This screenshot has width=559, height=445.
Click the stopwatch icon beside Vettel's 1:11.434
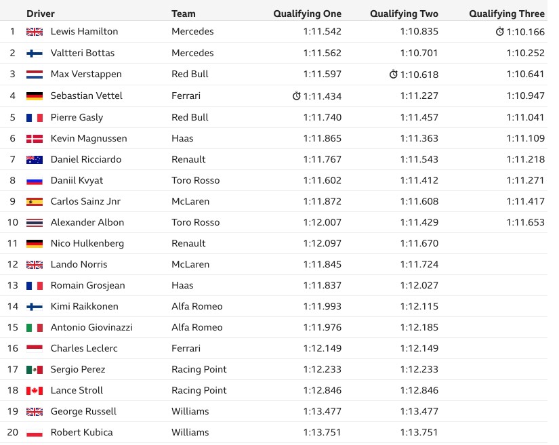coord(297,96)
